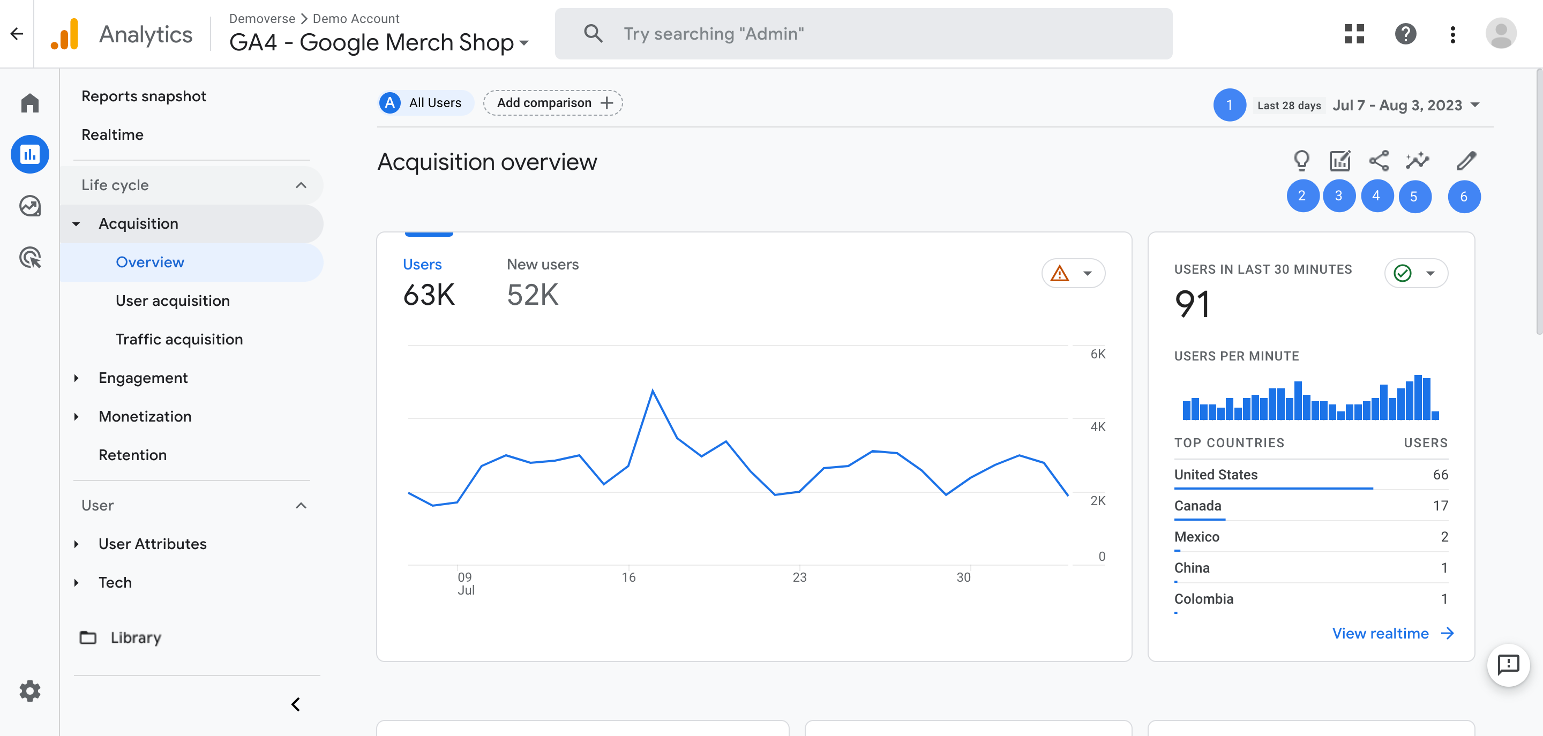Open the date range dropdown Jul 7 - Aug 3
This screenshot has width=1543, height=736.
(x=1406, y=106)
